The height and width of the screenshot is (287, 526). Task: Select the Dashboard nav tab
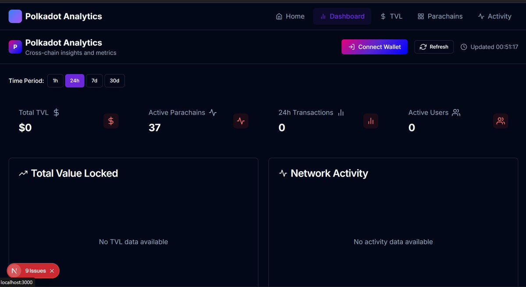(342, 16)
